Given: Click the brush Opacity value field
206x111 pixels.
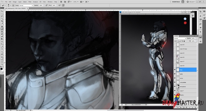Looking at the screenshot, I should (41, 6).
